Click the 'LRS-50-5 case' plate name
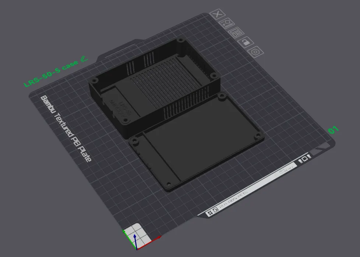The width and height of the screenshot is (360, 257). tap(51, 74)
